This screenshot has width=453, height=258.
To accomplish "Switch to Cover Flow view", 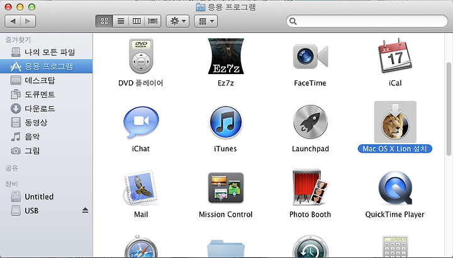I will point(153,21).
